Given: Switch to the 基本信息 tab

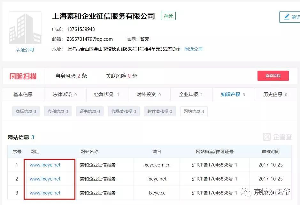Looking at the screenshot, I should (x=23, y=95).
